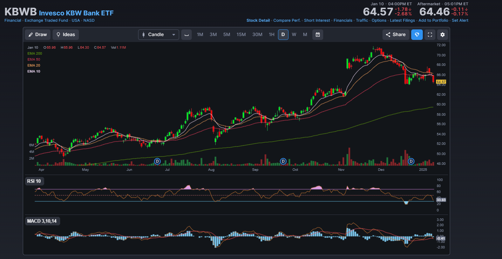
Task: Open the Financials link
Action: coord(343,20)
